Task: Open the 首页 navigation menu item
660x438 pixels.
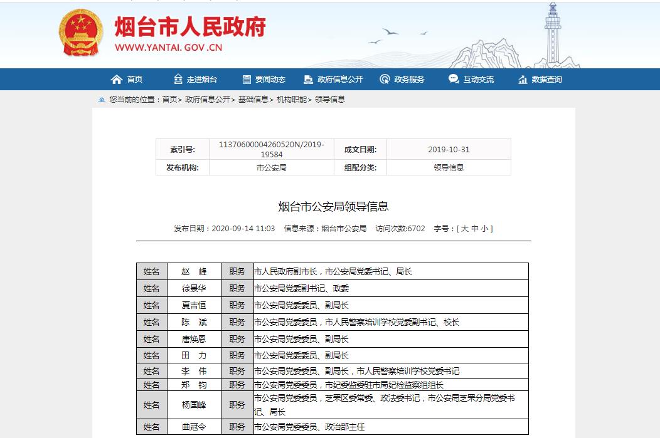Action: [x=135, y=80]
